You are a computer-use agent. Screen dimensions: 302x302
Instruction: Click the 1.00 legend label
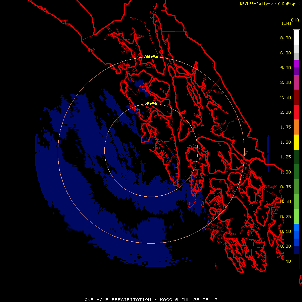click(286, 172)
